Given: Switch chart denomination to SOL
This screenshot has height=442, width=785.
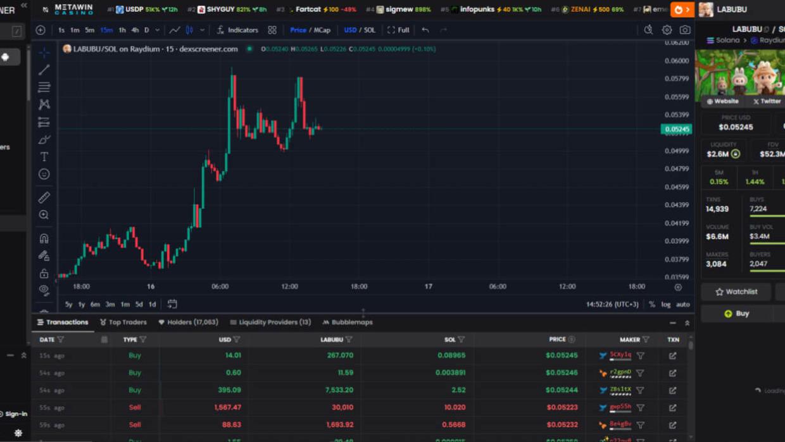Looking at the screenshot, I should (370, 30).
